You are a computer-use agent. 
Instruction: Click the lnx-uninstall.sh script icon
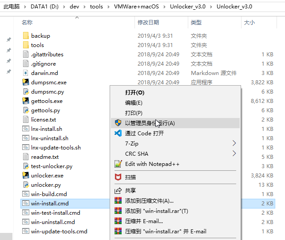(26, 138)
